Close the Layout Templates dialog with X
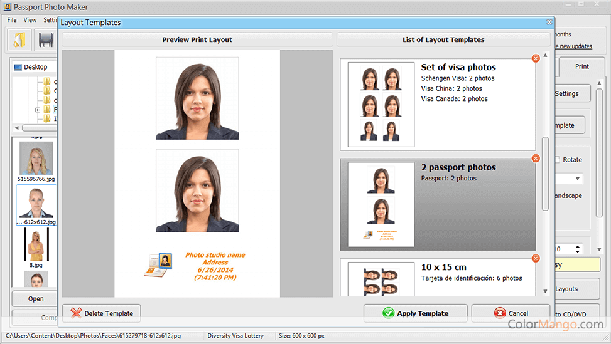The height and width of the screenshot is (344, 611). pos(549,23)
